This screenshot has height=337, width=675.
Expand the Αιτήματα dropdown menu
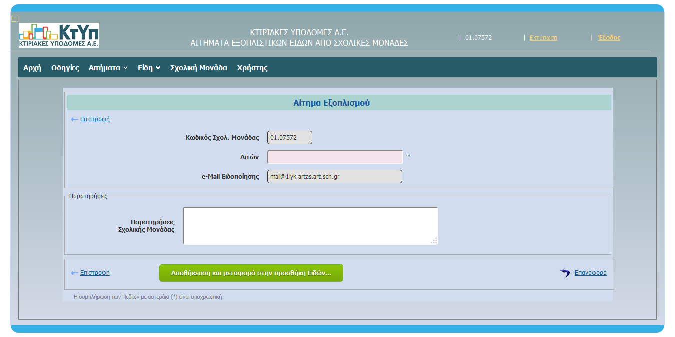(x=108, y=68)
